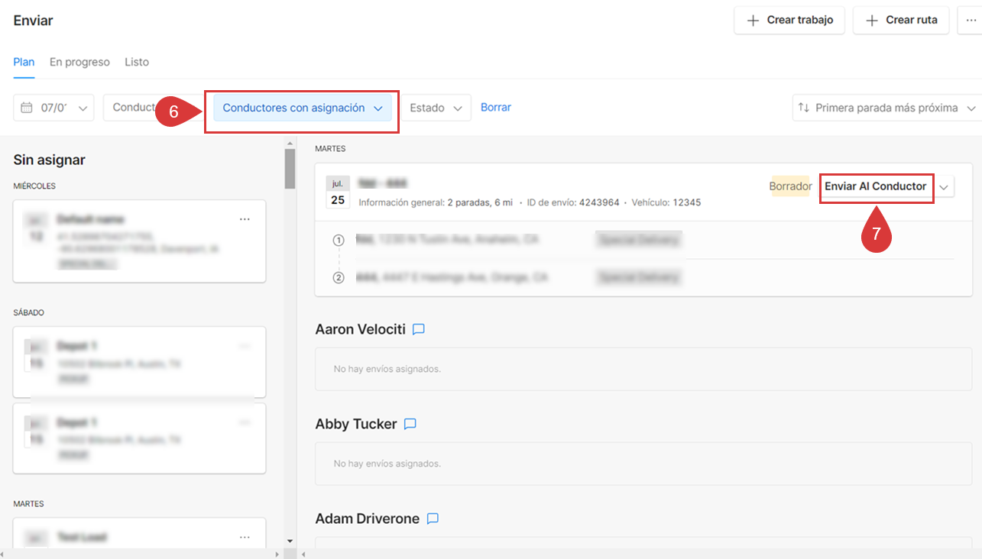The width and height of the screenshot is (982, 559).
Task: Open the Estado filter dropdown
Action: point(436,108)
